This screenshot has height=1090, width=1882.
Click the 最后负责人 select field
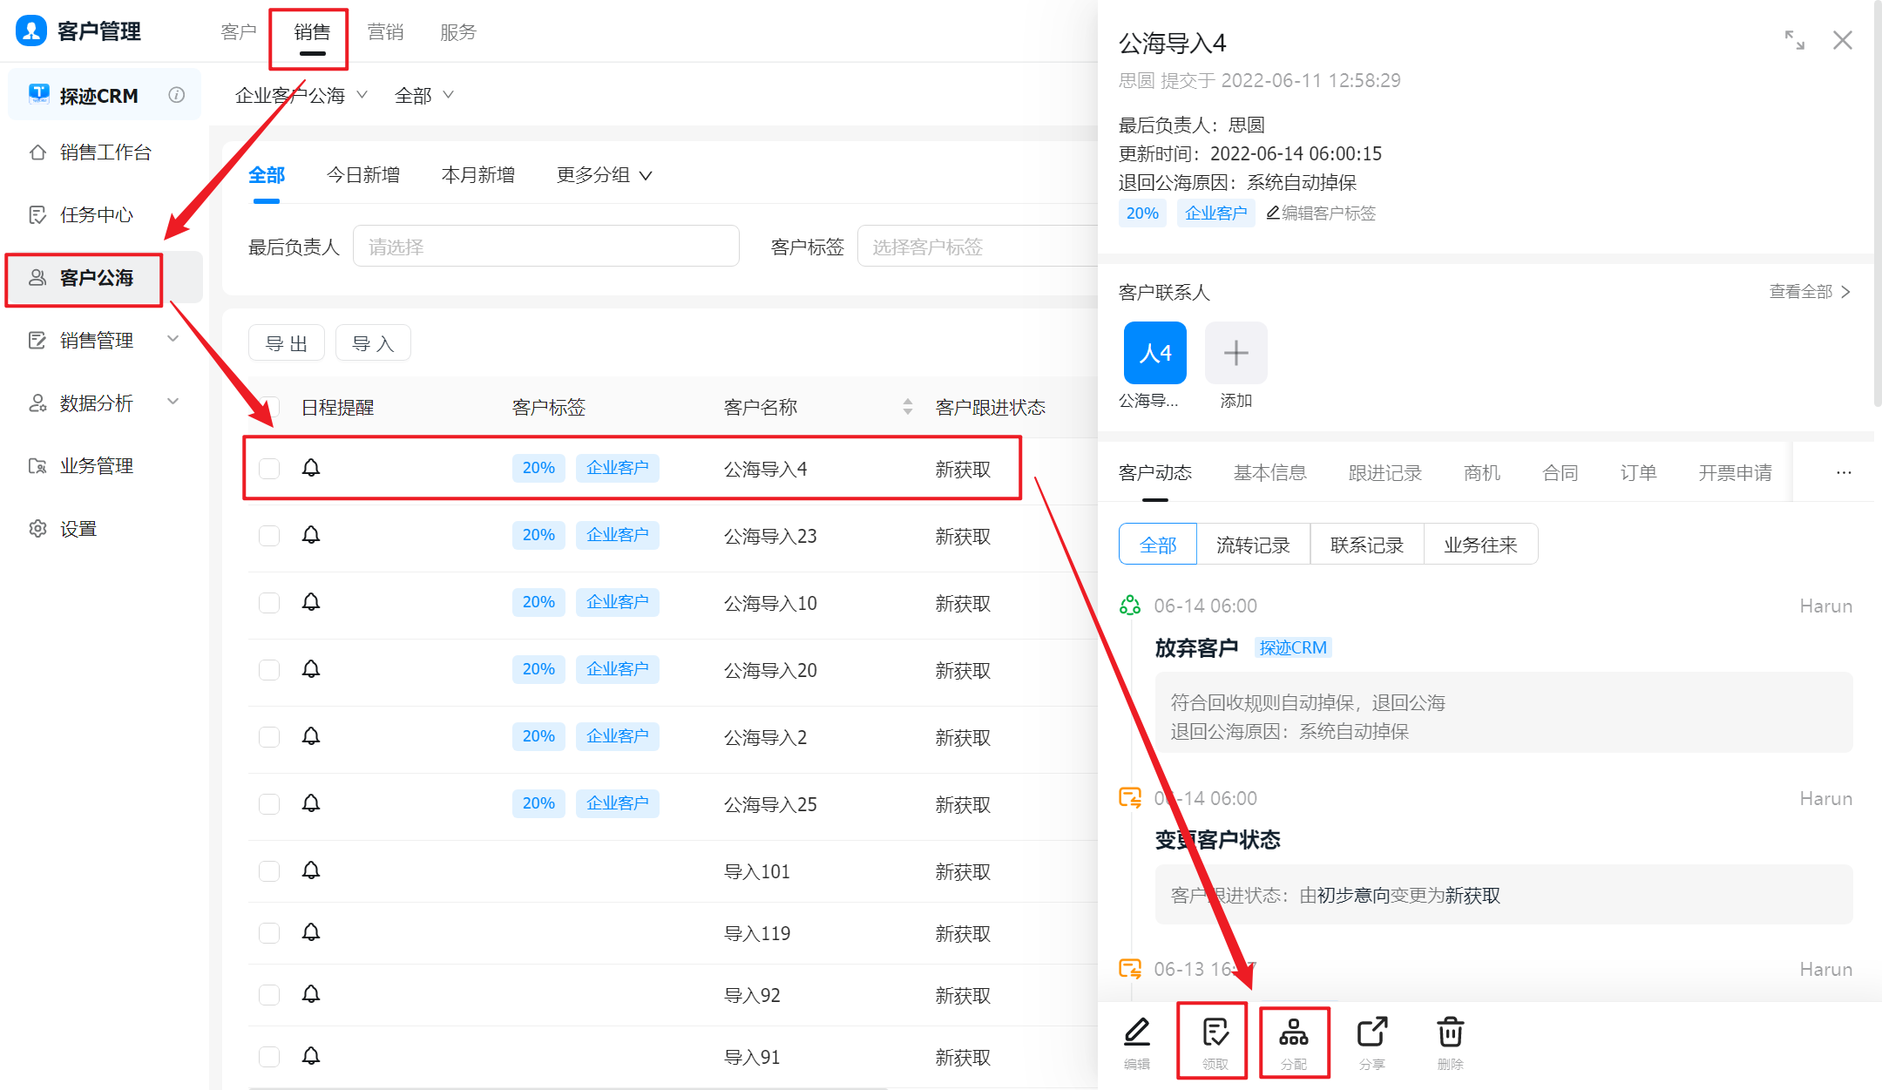coord(545,247)
